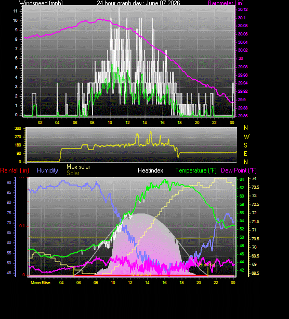Select the 30.08 barometer axis value
289x319 pixels.
[243, 26]
